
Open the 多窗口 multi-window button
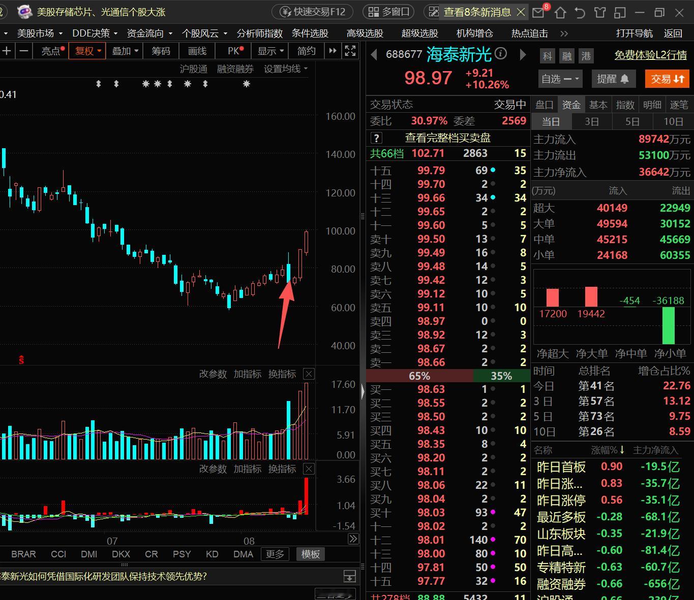389,12
